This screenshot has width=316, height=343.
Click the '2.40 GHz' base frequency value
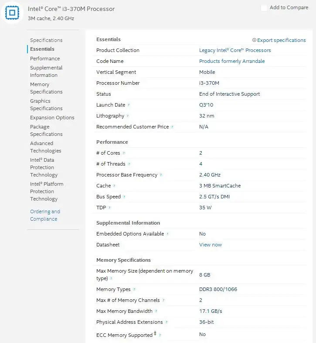coord(210,175)
